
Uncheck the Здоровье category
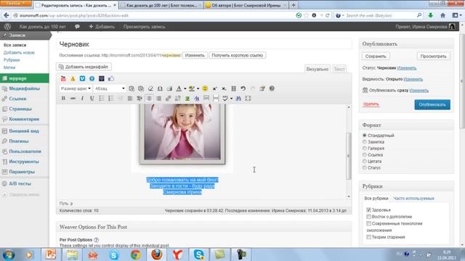point(368,210)
